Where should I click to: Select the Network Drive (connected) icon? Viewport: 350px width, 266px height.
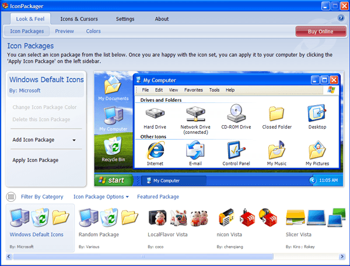(195, 114)
